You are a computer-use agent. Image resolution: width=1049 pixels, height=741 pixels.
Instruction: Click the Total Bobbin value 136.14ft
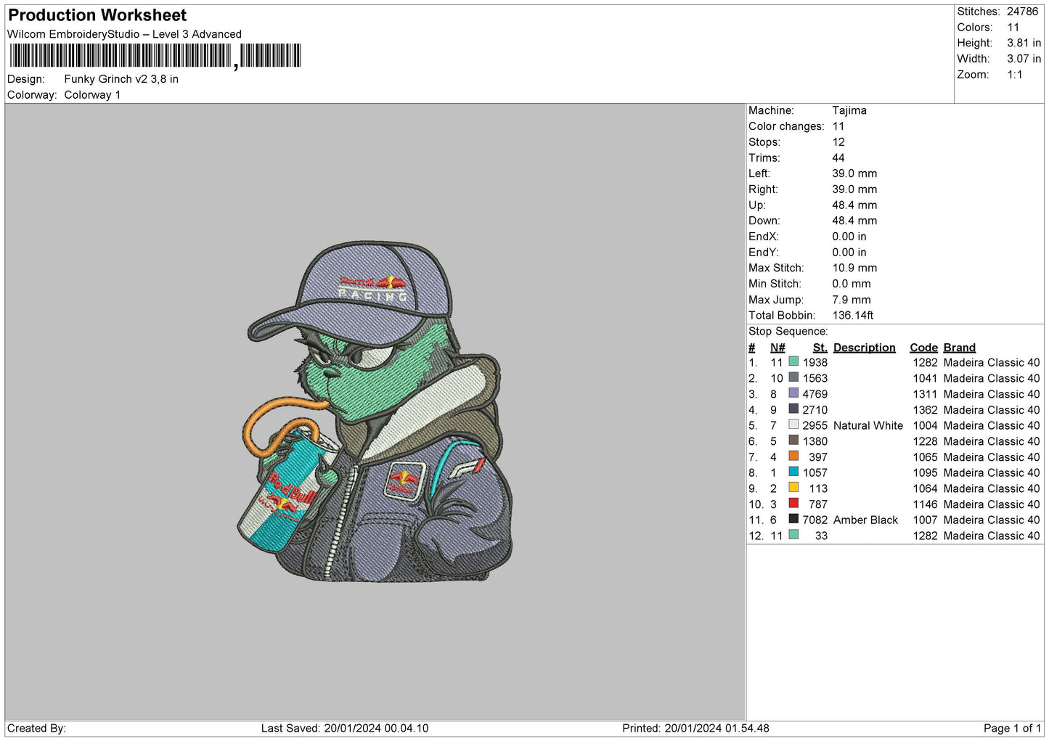point(853,315)
